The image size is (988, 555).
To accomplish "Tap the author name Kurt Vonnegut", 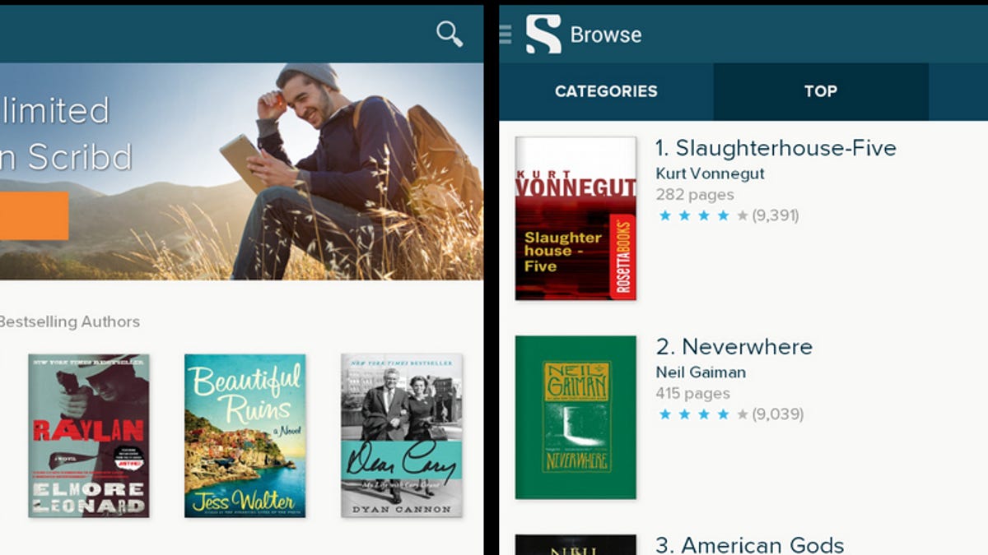I will 710,173.
